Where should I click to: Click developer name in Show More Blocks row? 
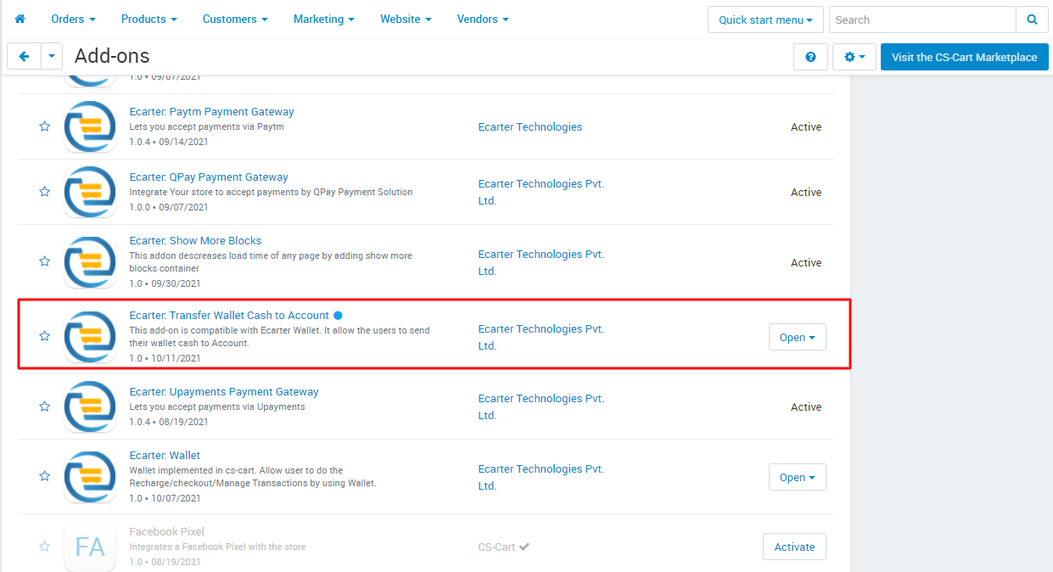click(541, 262)
